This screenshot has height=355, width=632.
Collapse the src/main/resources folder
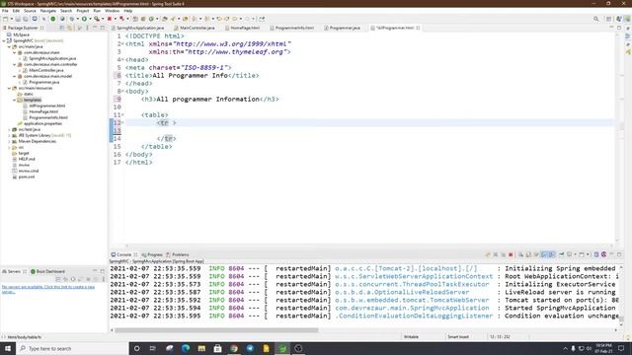[x=9, y=88]
